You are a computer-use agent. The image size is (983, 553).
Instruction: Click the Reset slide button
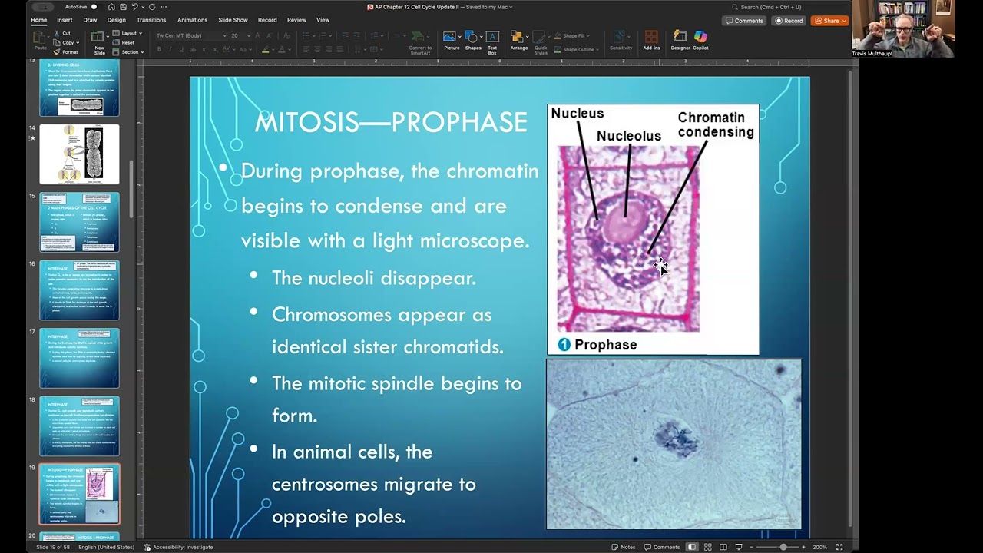pyautogui.click(x=123, y=42)
